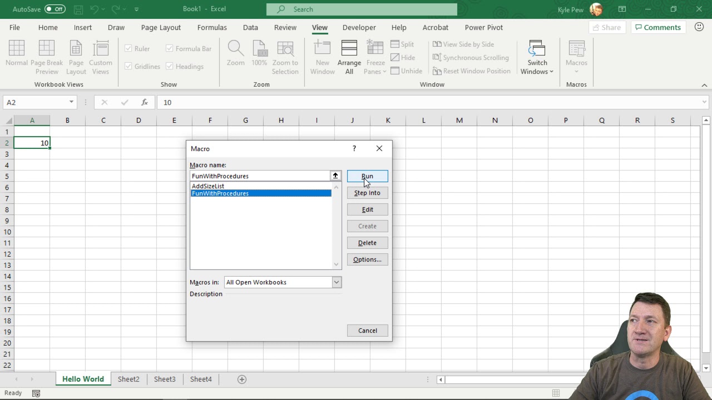The image size is (712, 400).
Task: Open the File menu
Action: point(14,27)
